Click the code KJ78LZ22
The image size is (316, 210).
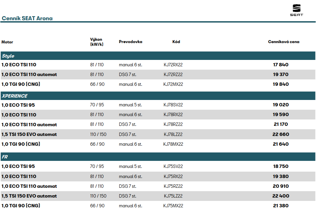(x=173, y=134)
